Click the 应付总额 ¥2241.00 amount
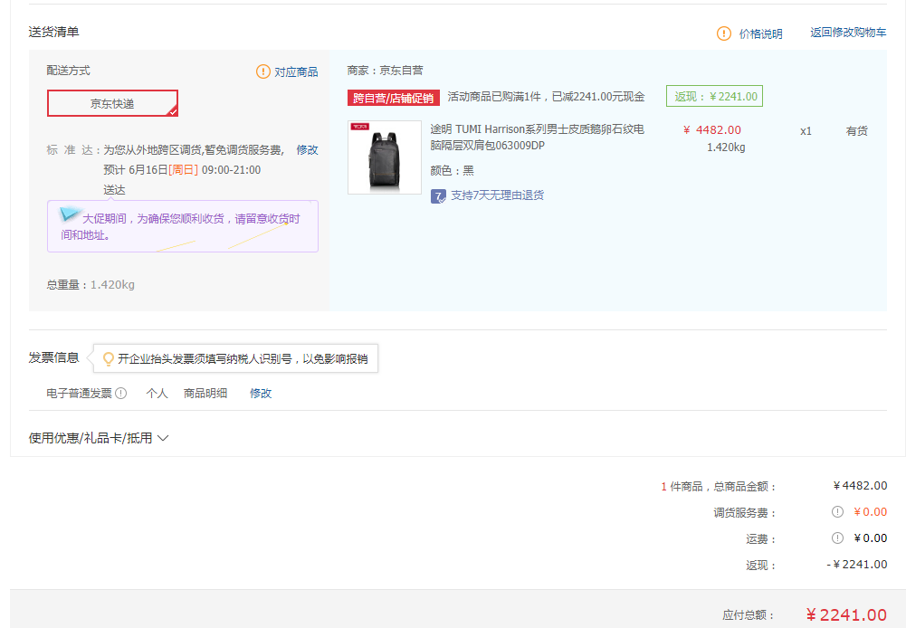The image size is (906, 628). click(846, 614)
